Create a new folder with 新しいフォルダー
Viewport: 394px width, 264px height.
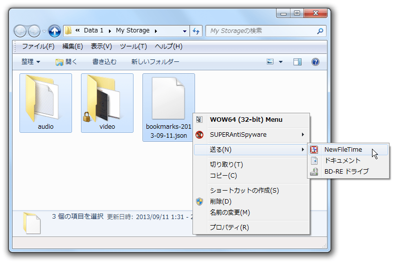155,62
